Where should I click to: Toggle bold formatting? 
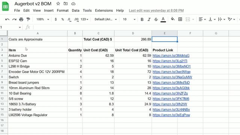point(142,19)
